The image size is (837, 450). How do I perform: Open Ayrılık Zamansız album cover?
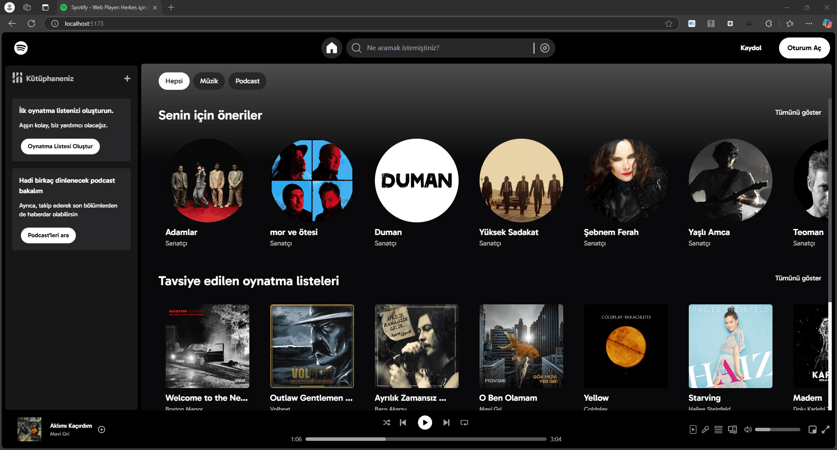pos(417,346)
